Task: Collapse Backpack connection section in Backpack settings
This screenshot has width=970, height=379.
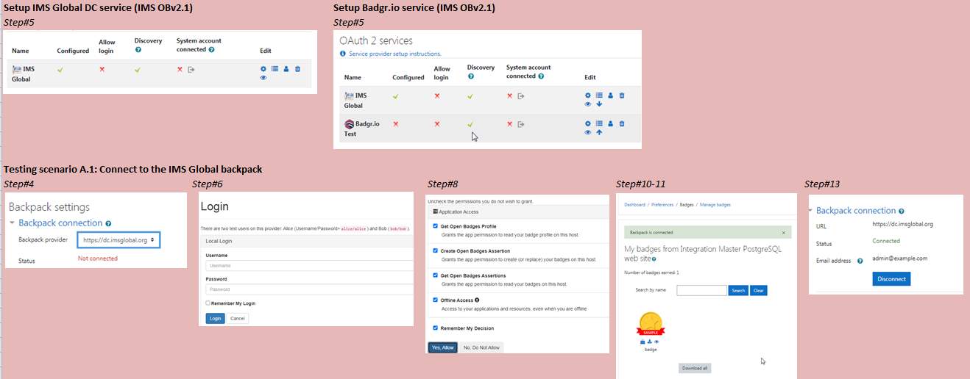Action: pyautogui.click(x=13, y=223)
